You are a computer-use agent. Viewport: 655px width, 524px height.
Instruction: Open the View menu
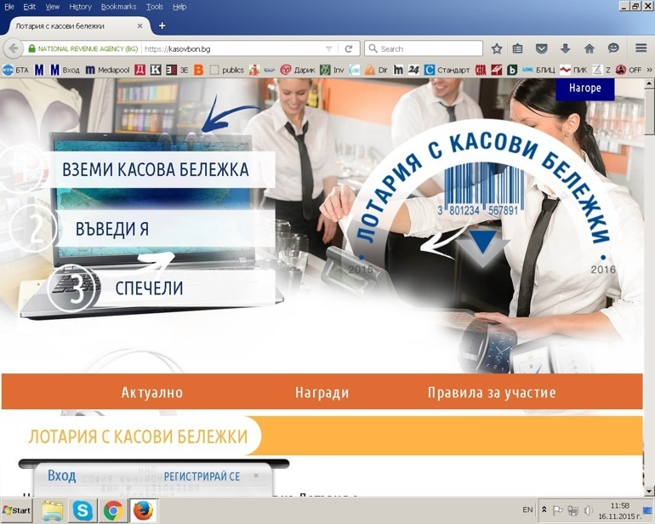coord(52,7)
